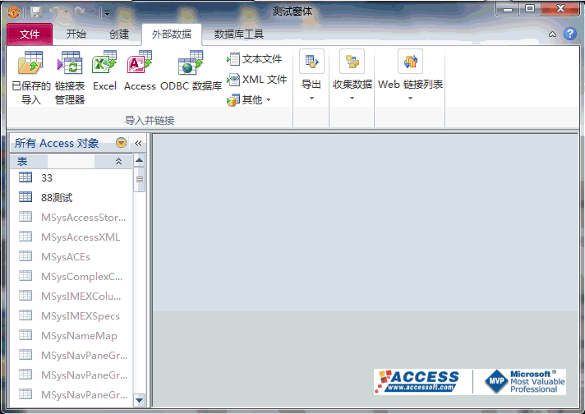Click the navigation pane scroll-up arrow
Screen dimensions: 585x414
[x=139, y=160]
